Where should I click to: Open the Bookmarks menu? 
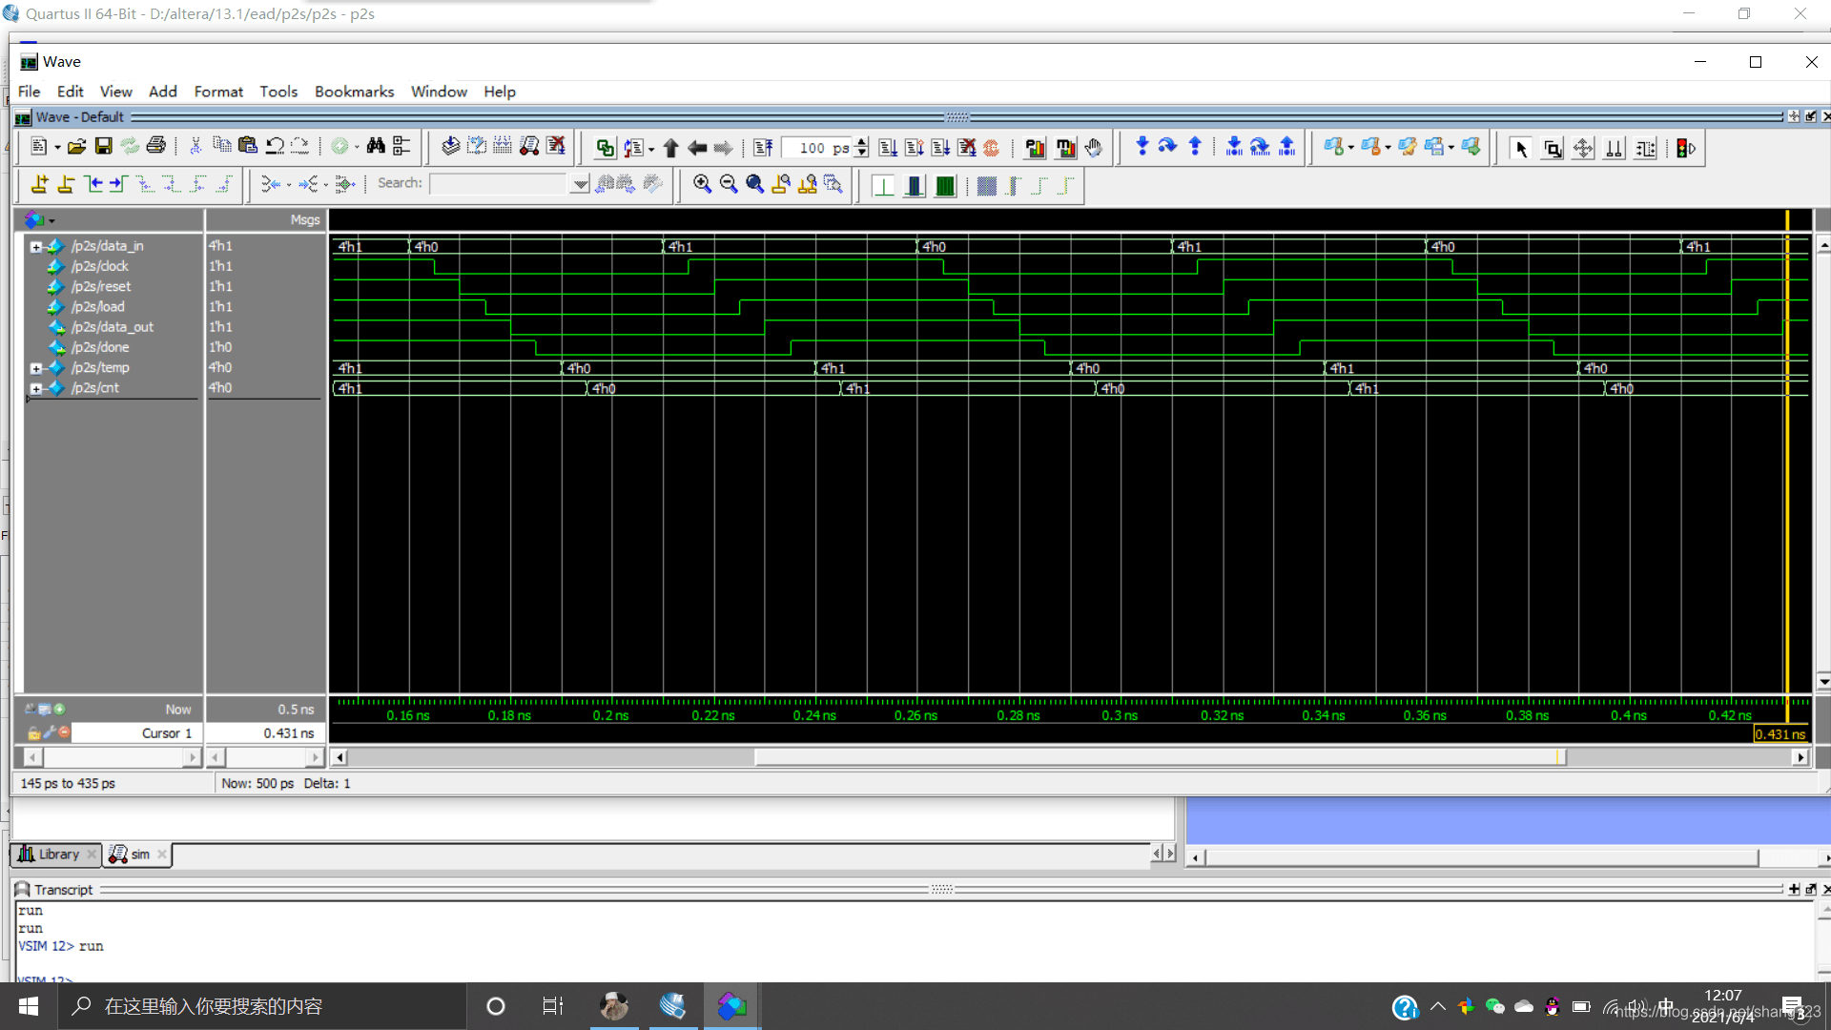[354, 92]
